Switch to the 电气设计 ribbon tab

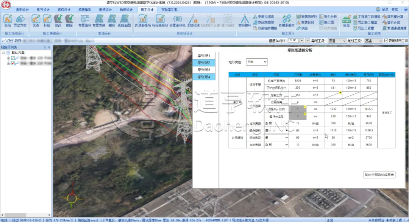[43, 9]
